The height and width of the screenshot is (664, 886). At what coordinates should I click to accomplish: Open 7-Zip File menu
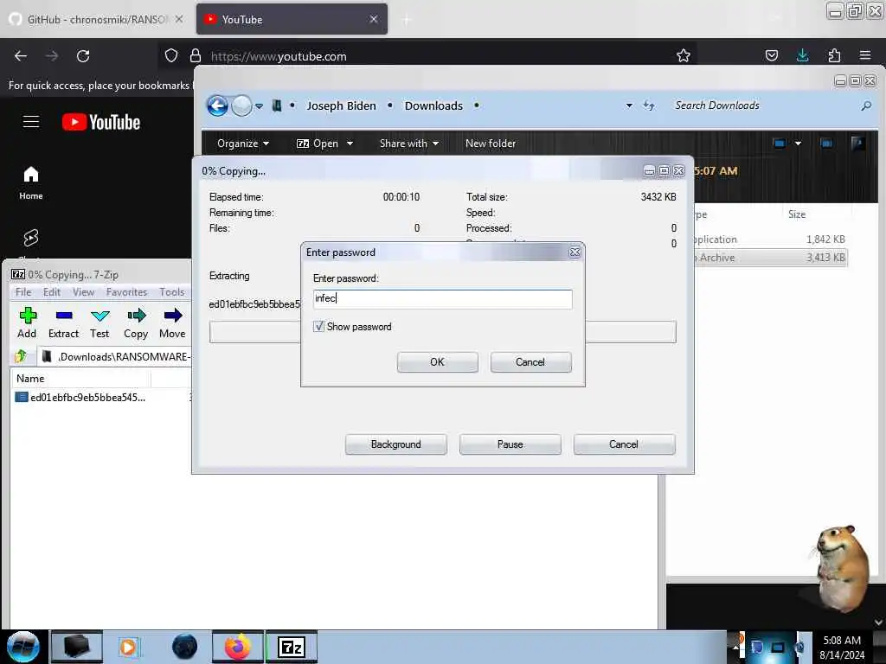(23, 292)
